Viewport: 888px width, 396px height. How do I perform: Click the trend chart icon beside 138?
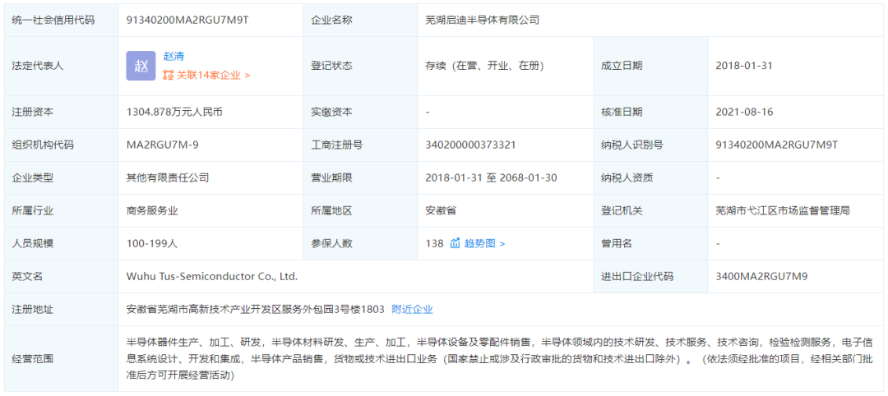(455, 243)
